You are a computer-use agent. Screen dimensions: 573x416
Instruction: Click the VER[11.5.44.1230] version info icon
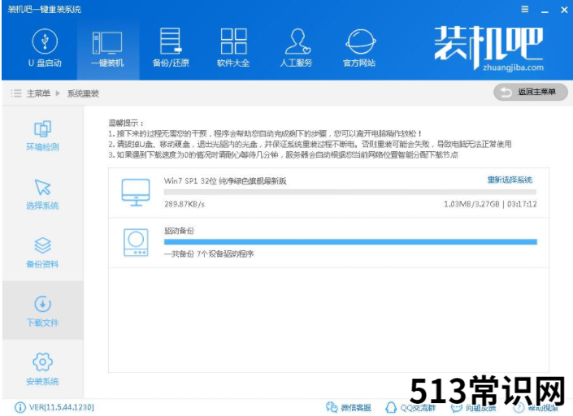[20, 407]
